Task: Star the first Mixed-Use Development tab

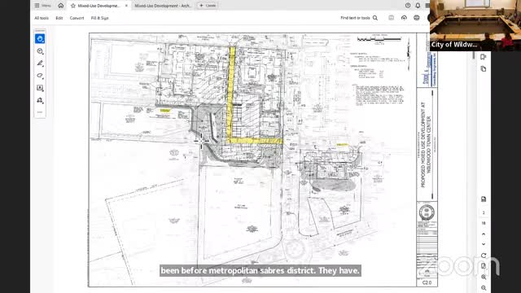Action: point(73,6)
